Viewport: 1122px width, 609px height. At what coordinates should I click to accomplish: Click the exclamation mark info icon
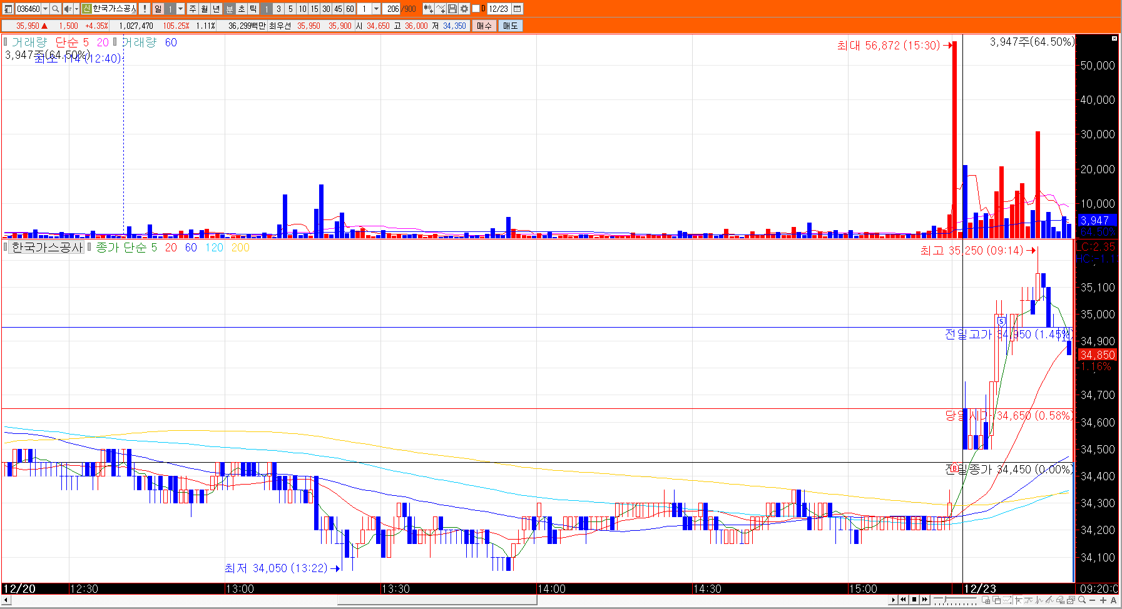[144, 9]
